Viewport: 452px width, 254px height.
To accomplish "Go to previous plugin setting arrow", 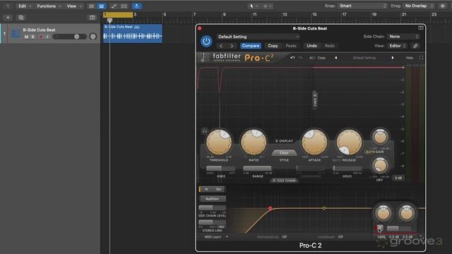I will pyautogui.click(x=221, y=46).
